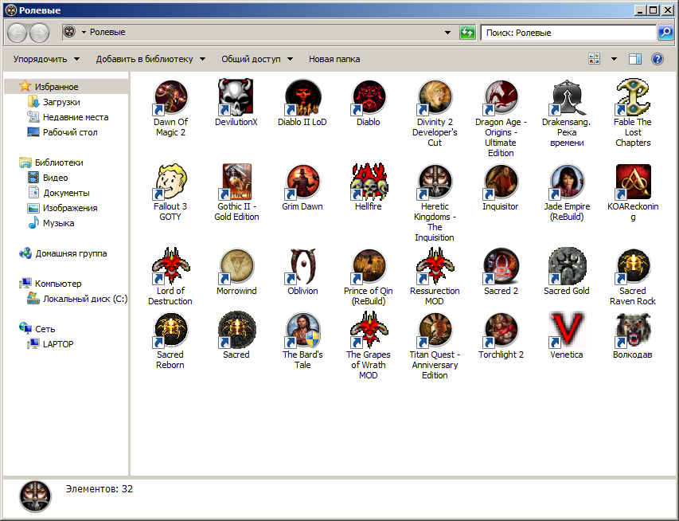This screenshot has height=521, width=679.
Task: Open Explorer help question mark
Action: (658, 59)
